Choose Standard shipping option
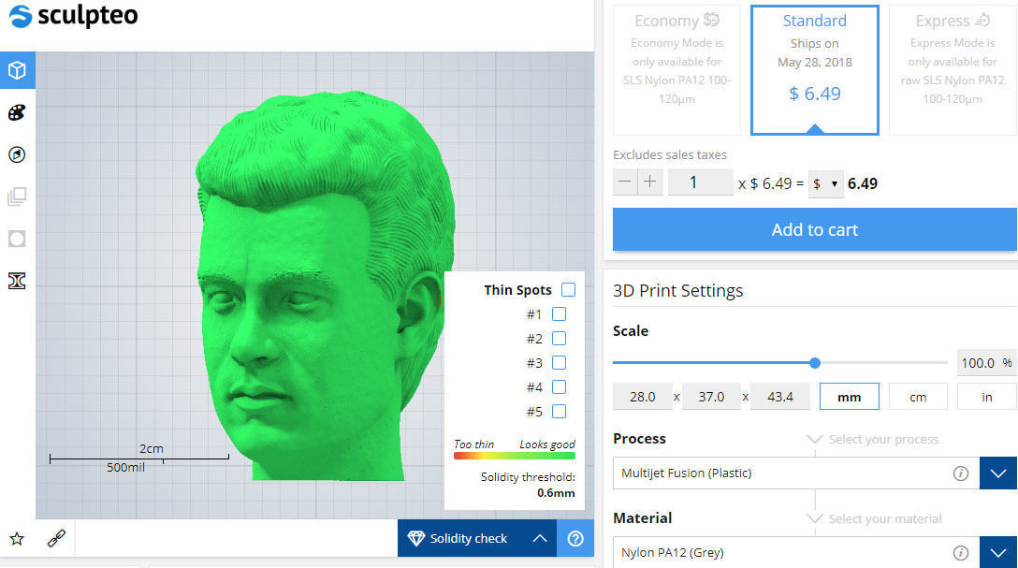This screenshot has height=568, width=1018. 815,70
